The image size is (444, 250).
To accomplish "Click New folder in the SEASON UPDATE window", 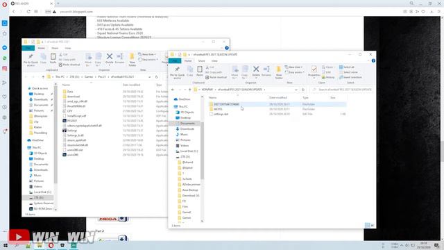I will (x=279, y=72).
